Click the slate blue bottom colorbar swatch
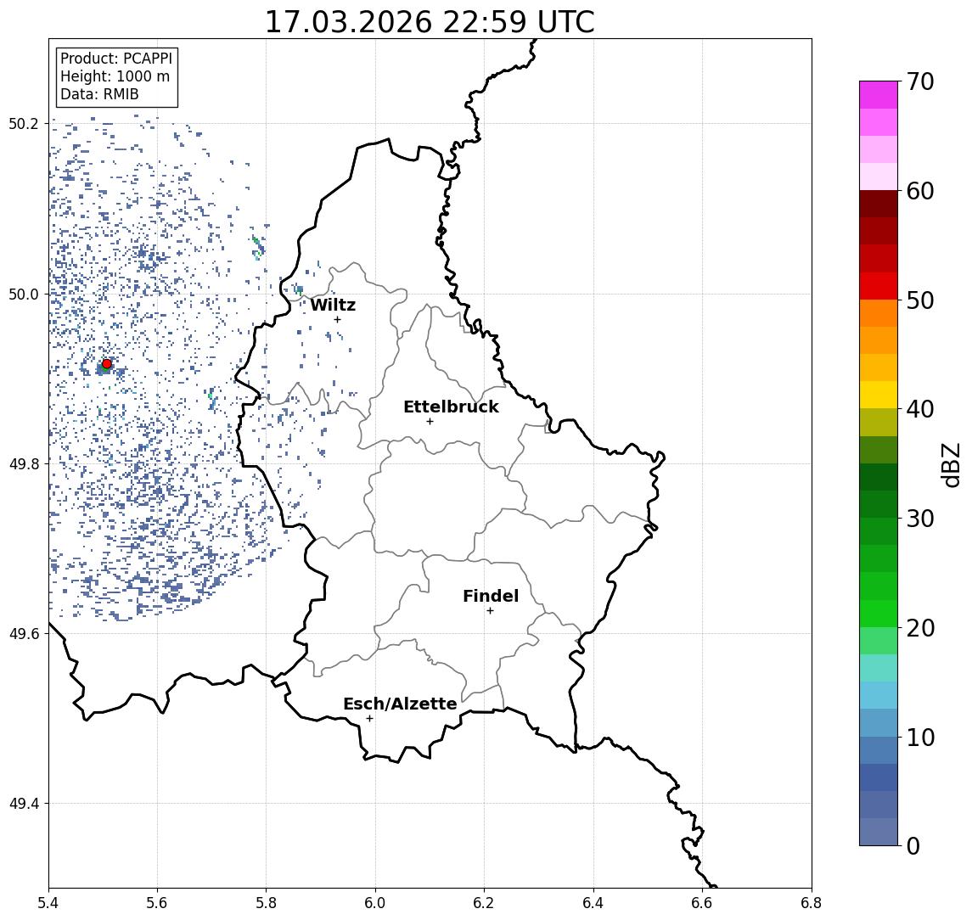This screenshot has width=972, height=920. (x=879, y=832)
